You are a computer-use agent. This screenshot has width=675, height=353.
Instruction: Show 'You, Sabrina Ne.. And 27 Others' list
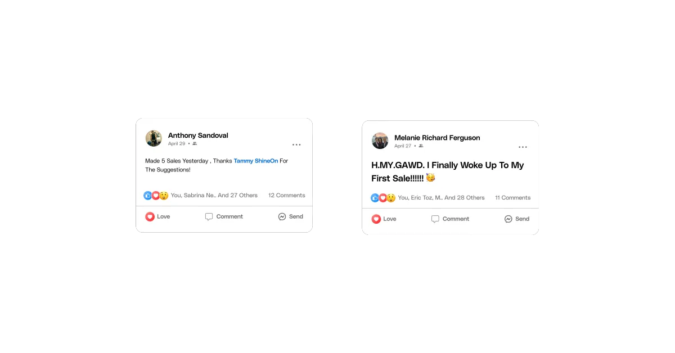pyautogui.click(x=214, y=196)
